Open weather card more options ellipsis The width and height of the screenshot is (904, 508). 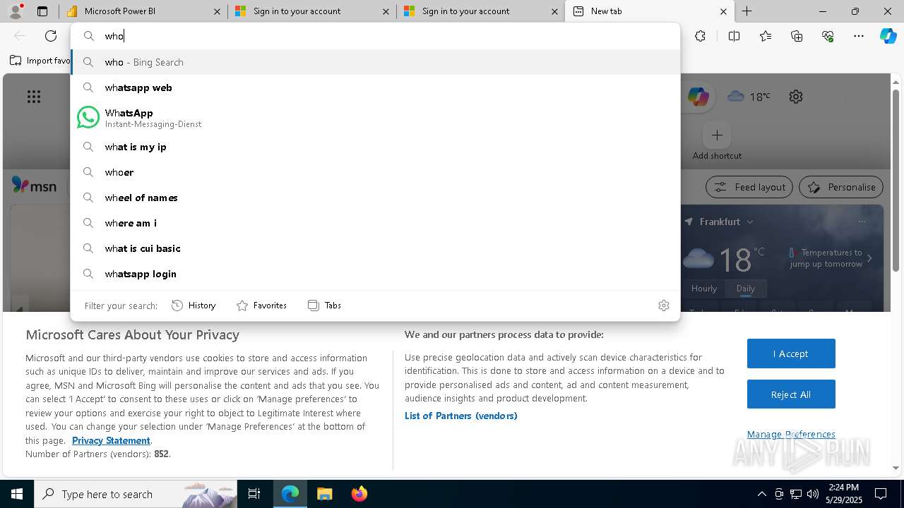tap(862, 222)
